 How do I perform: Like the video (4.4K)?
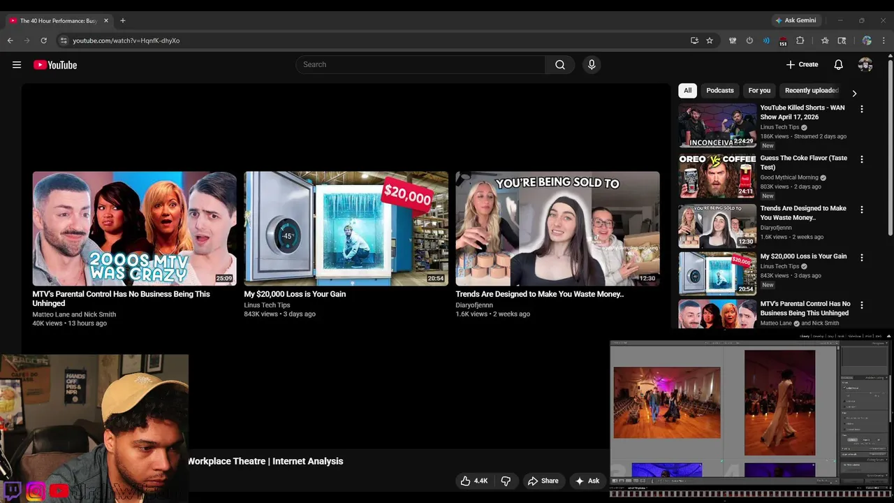[x=474, y=481]
